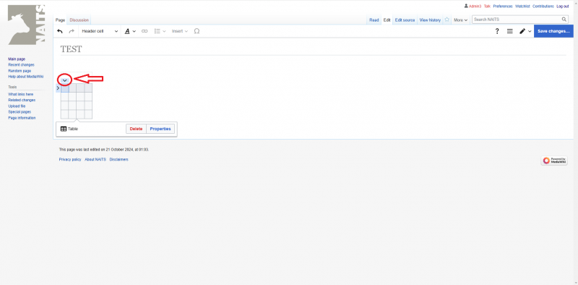Add page to watchlist with star
The height and width of the screenshot is (285, 578).
coord(447,20)
